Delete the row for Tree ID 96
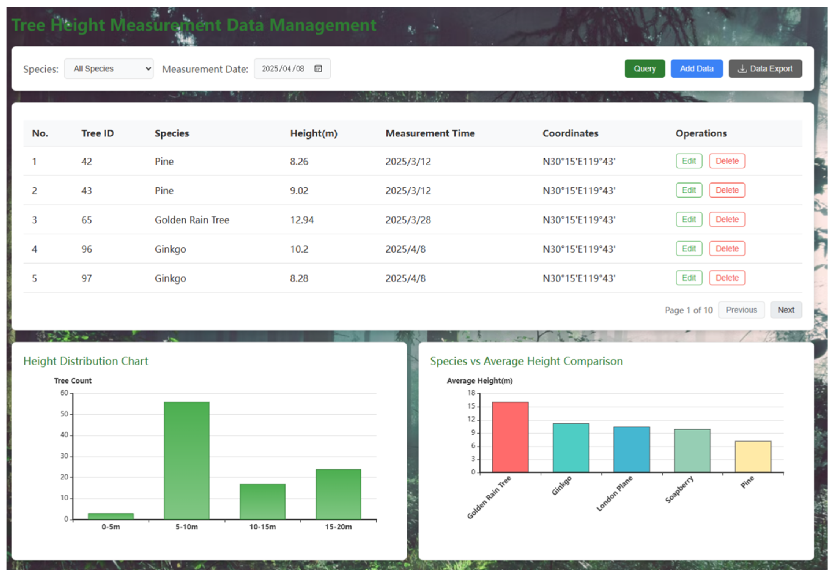The height and width of the screenshot is (578, 834). [x=727, y=249]
